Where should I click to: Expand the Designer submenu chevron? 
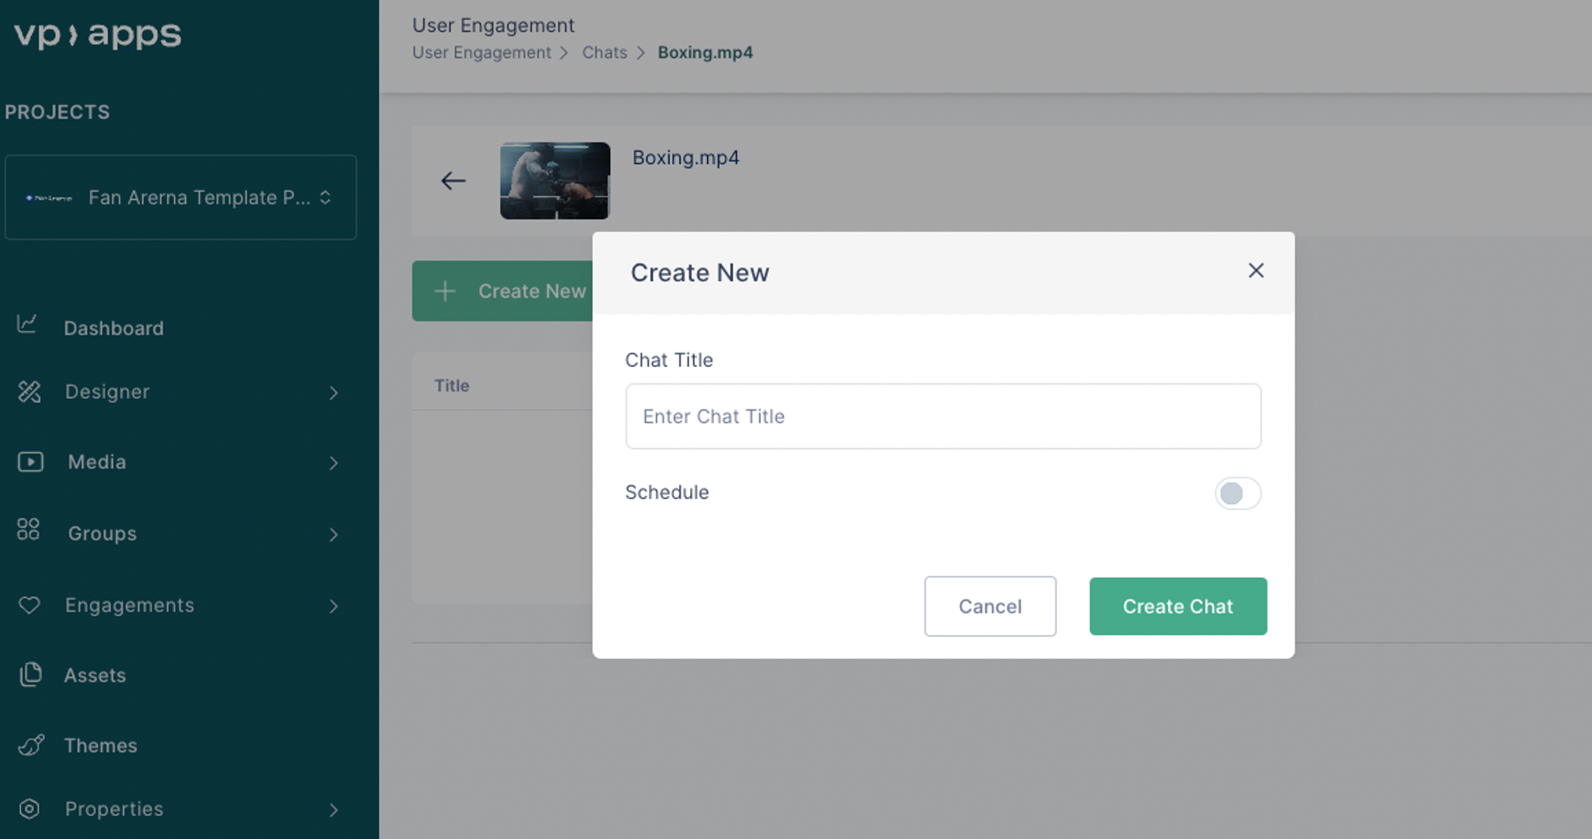334,392
